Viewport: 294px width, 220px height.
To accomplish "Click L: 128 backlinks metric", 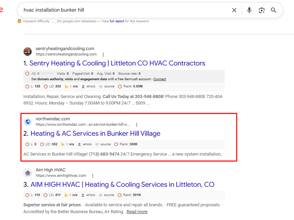I will pos(33,86).
